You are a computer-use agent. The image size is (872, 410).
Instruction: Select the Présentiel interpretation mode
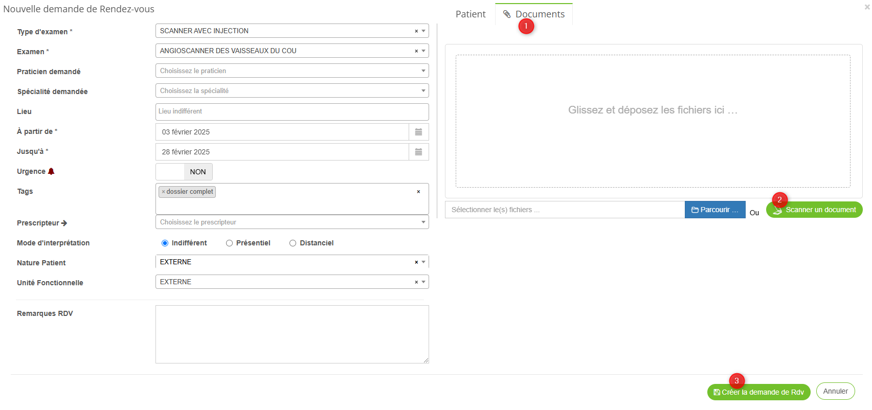click(x=230, y=243)
